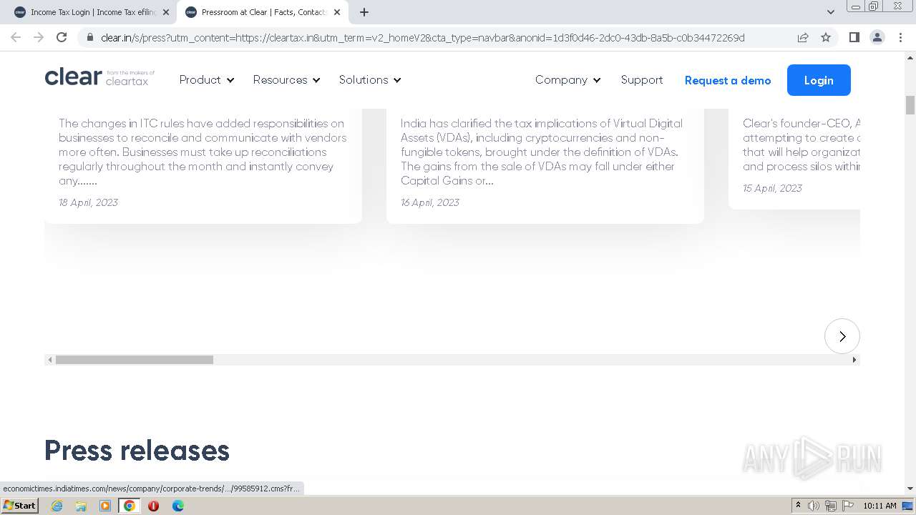Open the Chrome profile icon
Image resolution: width=916 pixels, height=515 pixels.
point(877,37)
